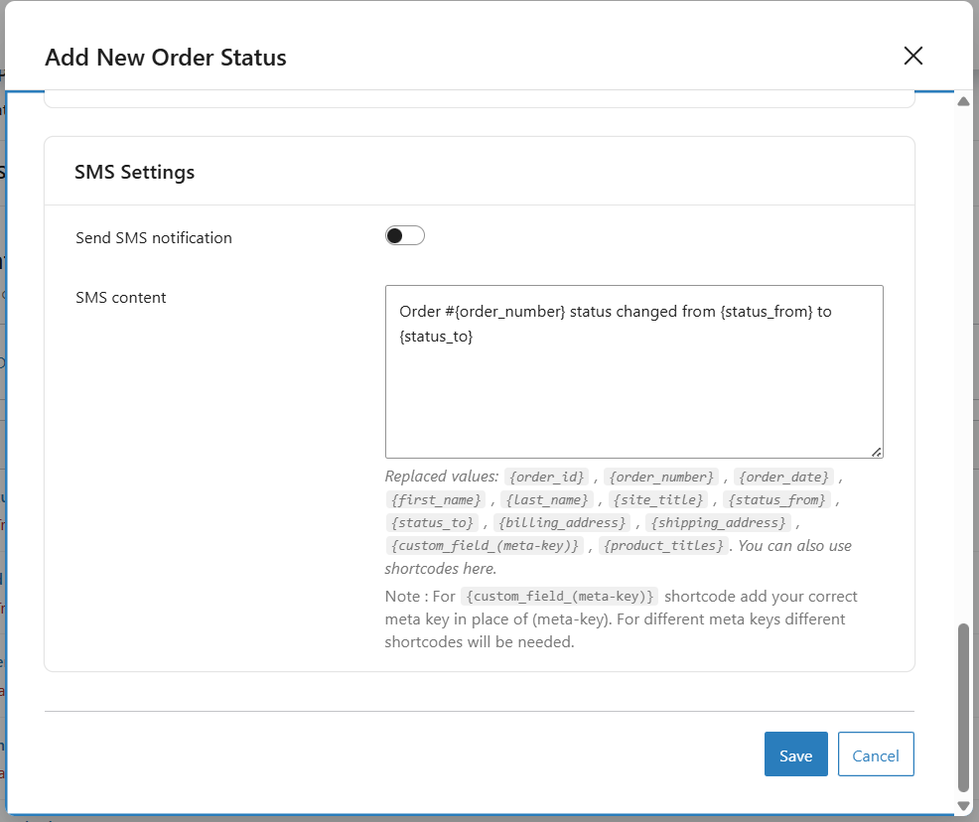979x822 pixels.
Task: Click the {status_from} shortcode tag
Action: (778, 499)
